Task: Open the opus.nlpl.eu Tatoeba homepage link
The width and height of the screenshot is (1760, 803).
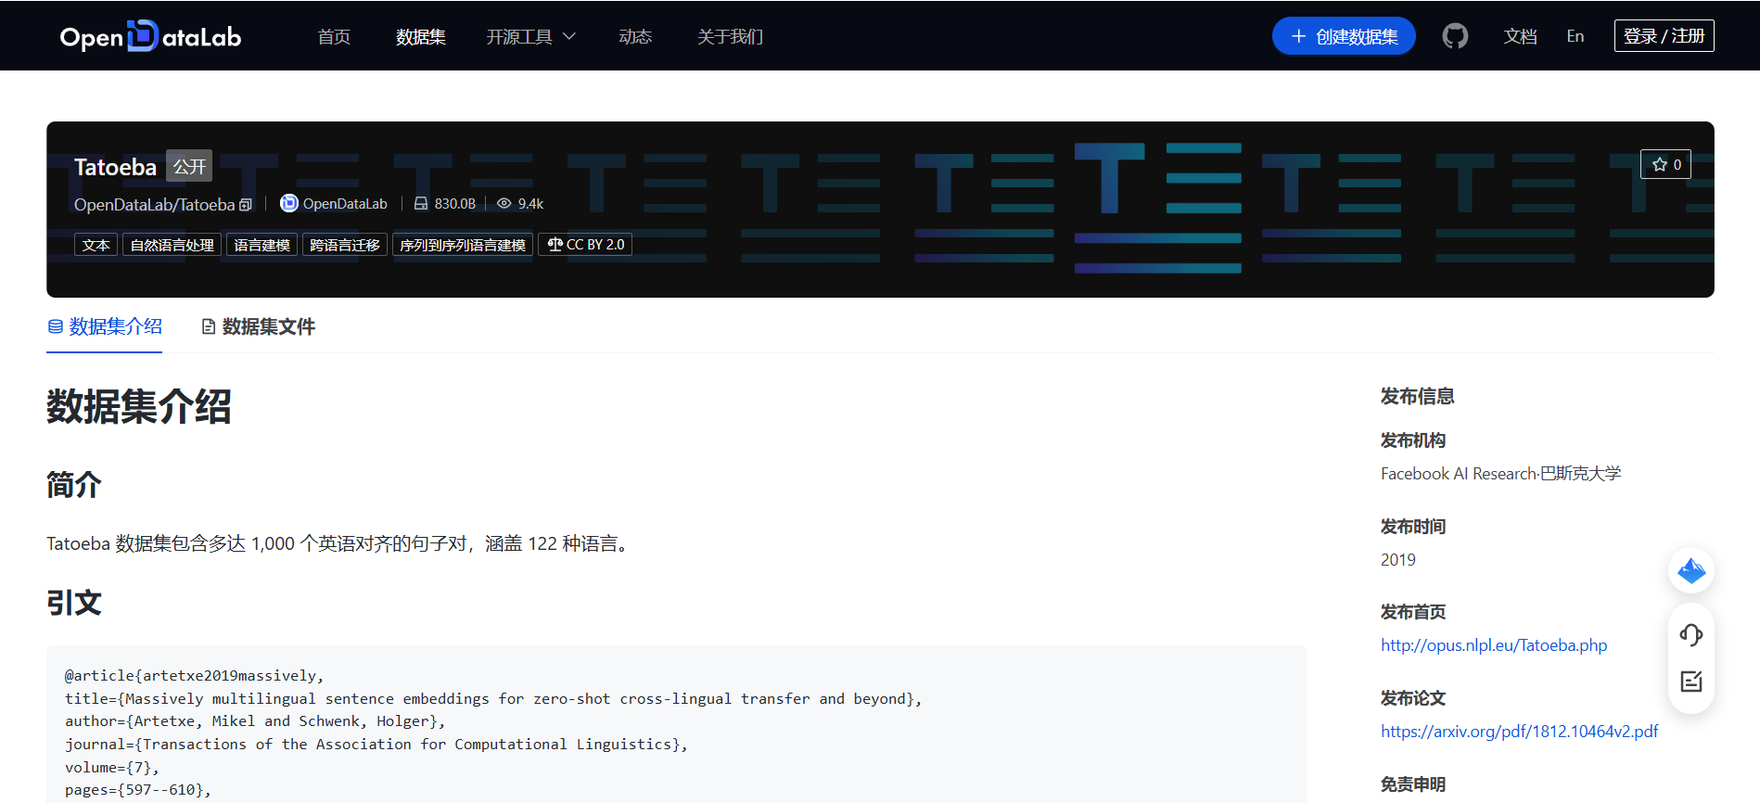Action: click(1494, 645)
